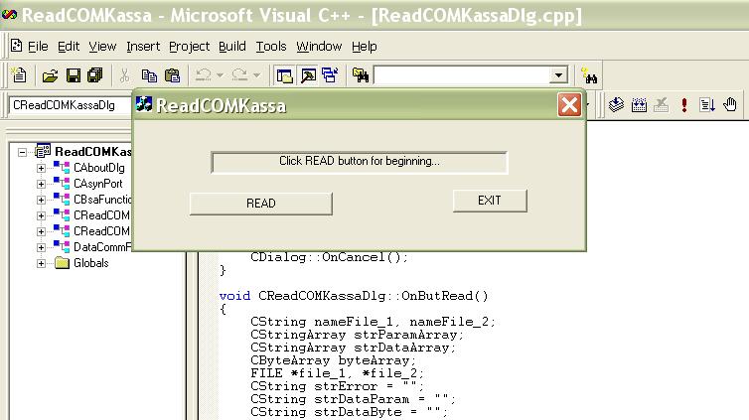Image resolution: width=749 pixels, height=420 pixels.
Task: Click the status field saying Click READ button
Action: [x=360, y=162]
